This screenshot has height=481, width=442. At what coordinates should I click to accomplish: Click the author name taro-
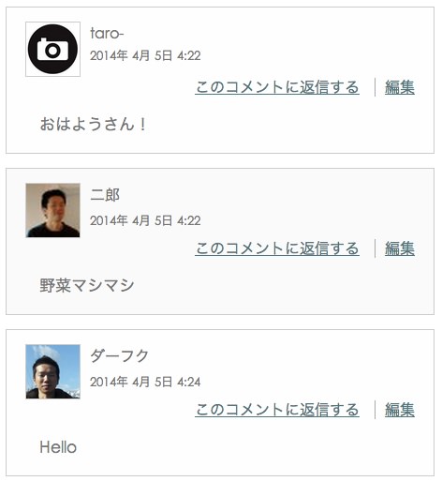pos(107,34)
